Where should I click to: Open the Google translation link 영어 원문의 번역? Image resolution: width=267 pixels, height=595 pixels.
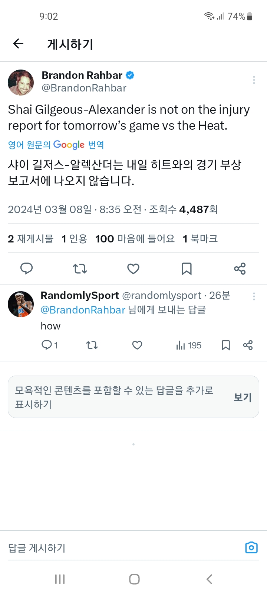click(56, 145)
